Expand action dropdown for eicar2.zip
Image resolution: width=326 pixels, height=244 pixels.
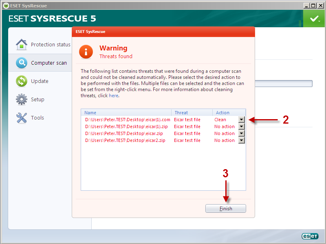(241, 140)
